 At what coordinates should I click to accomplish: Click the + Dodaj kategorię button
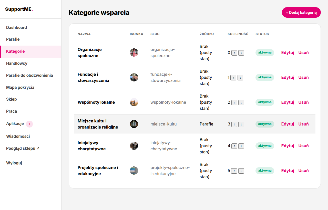[301, 13]
